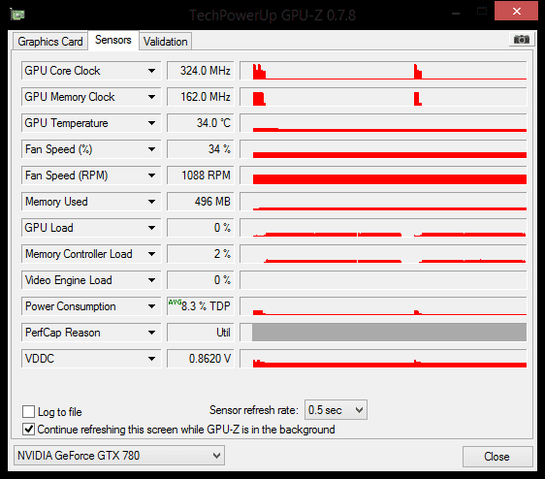Click the gray PerfCap Reason bar
The width and height of the screenshot is (545, 479).
pyautogui.click(x=389, y=333)
